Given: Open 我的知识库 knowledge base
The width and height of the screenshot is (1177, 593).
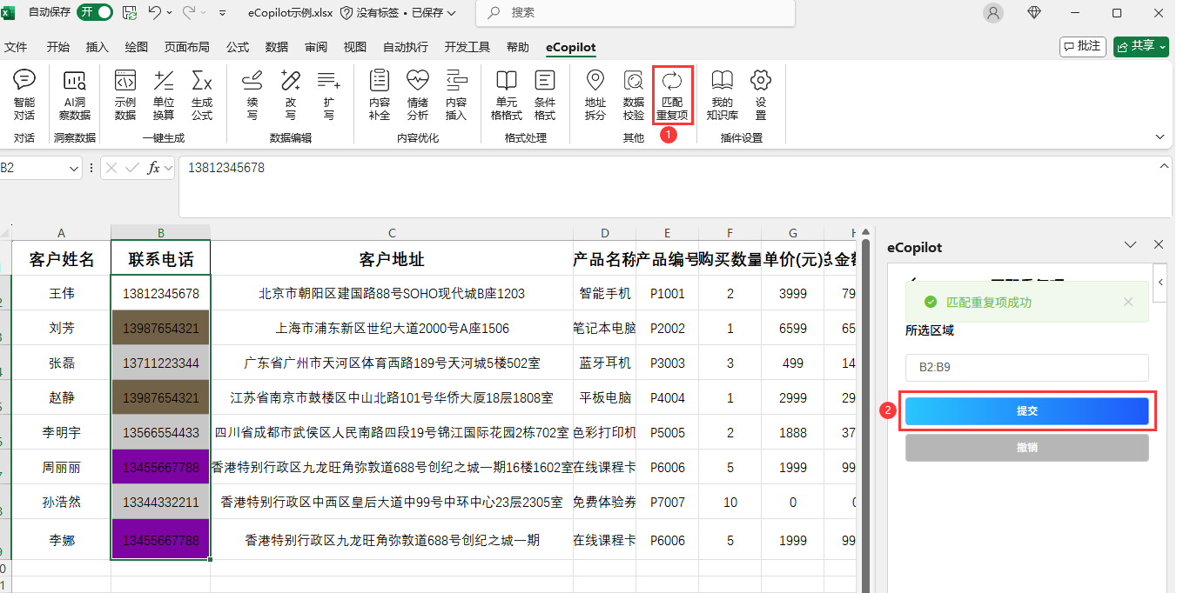Looking at the screenshot, I should [x=722, y=94].
